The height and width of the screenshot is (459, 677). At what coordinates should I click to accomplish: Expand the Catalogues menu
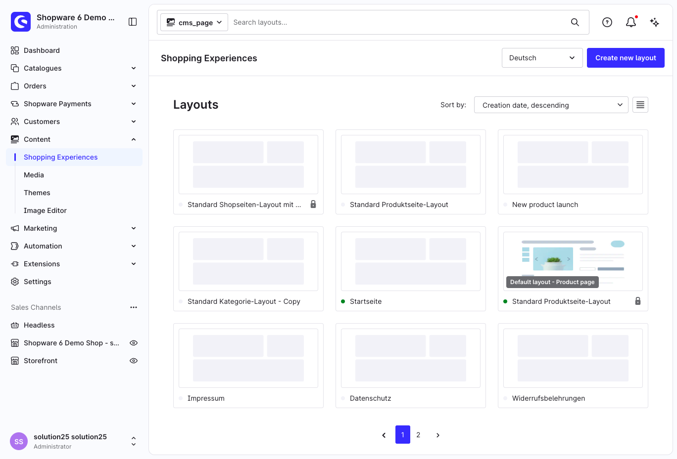click(x=74, y=68)
